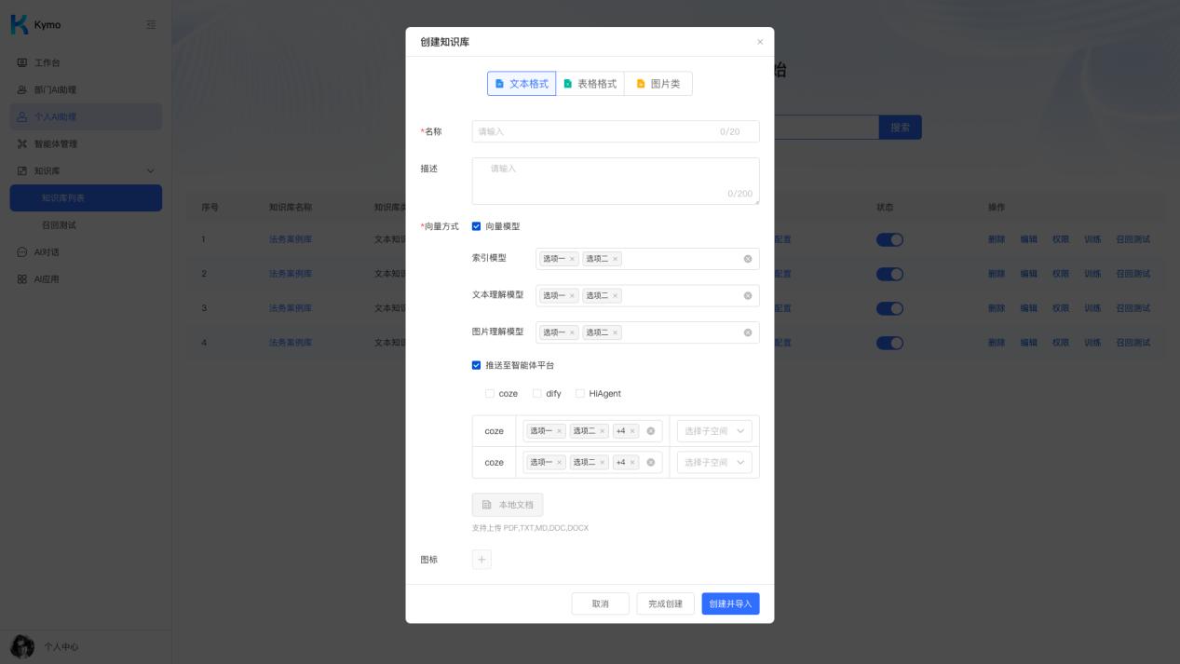The height and width of the screenshot is (664, 1180).
Task: Open second coze row multi-select box
Action: point(592,462)
